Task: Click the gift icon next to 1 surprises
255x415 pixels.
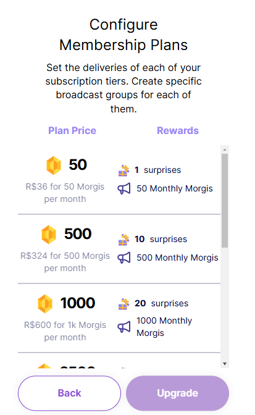Action: tap(123, 170)
